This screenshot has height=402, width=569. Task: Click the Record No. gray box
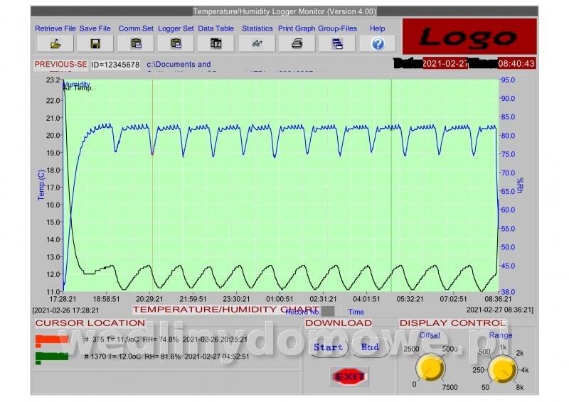click(328, 311)
